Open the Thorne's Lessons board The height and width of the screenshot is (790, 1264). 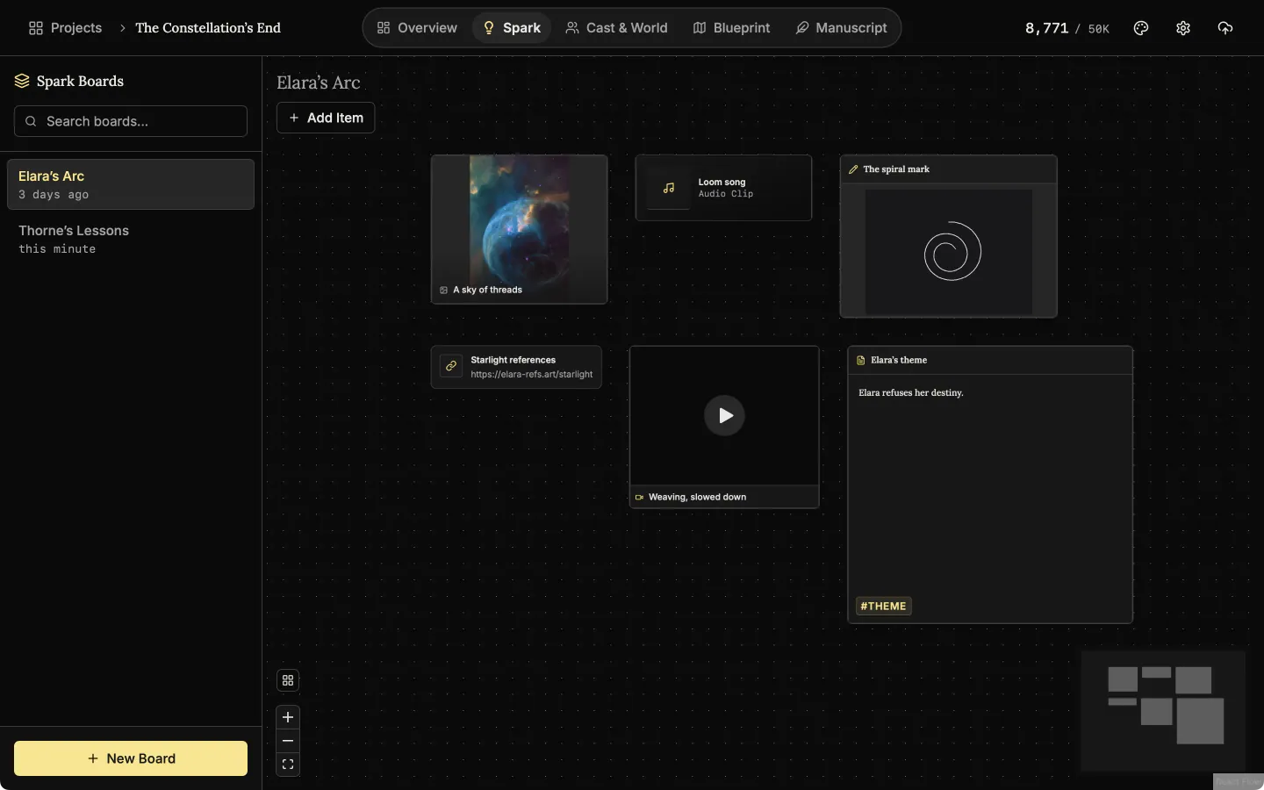point(131,239)
